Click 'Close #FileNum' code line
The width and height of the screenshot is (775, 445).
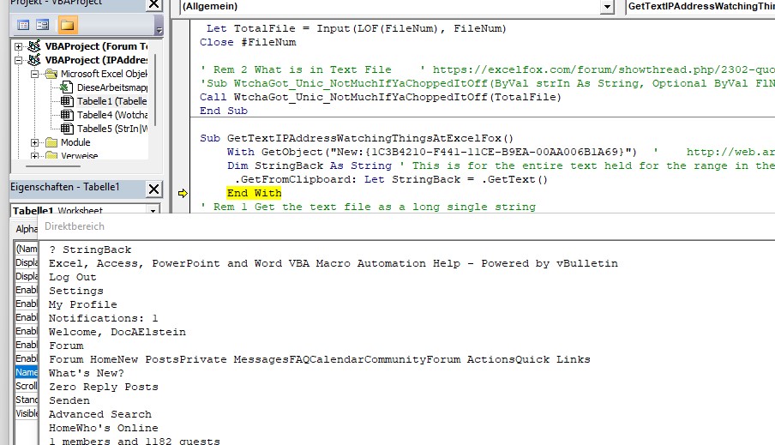click(x=248, y=43)
